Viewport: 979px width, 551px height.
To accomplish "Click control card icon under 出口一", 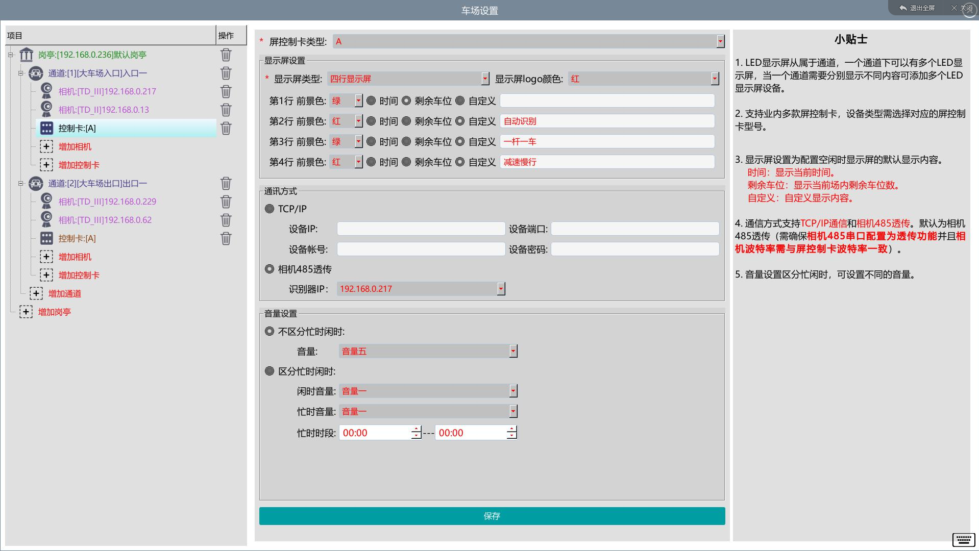I will (46, 238).
